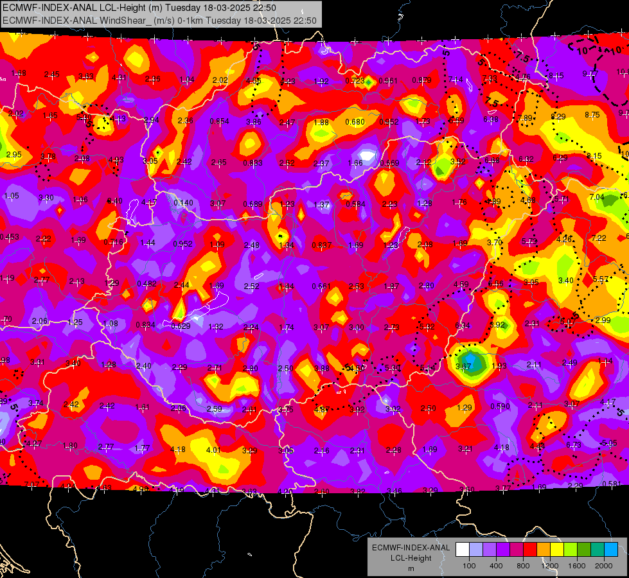Click the wind shear value 2.45
This screenshot has height=578, width=629.
(52, 74)
